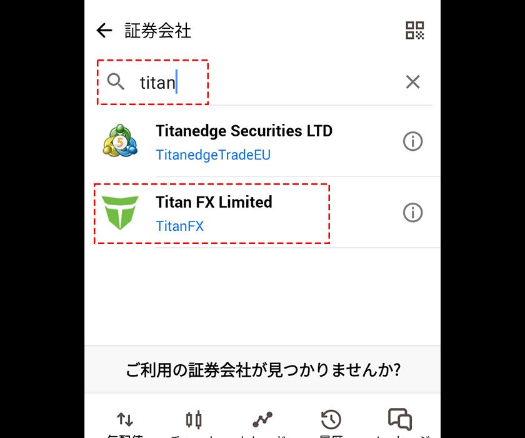This screenshot has height=438, width=525.
Task: Switch to the quotes tab with arrows
Action: [x=125, y=420]
